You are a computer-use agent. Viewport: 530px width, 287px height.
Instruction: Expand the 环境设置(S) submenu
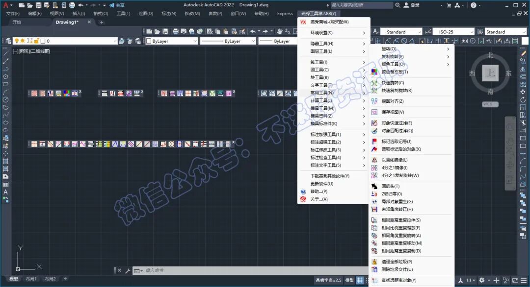pyautogui.click(x=334, y=33)
